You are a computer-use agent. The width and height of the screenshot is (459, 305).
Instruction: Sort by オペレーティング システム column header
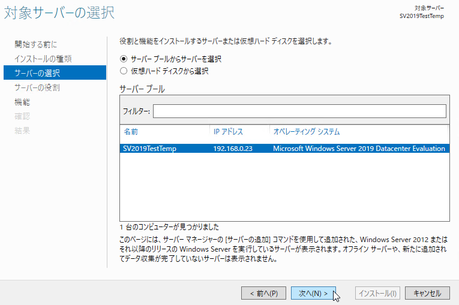click(x=307, y=132)
